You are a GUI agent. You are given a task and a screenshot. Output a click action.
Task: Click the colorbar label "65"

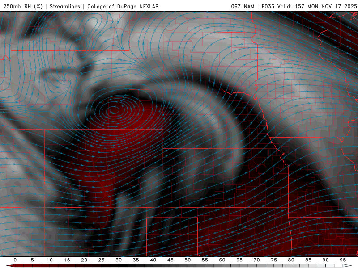click(239, 260)
